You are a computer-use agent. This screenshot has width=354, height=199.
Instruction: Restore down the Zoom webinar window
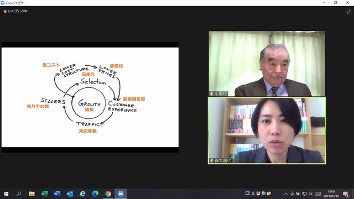pyautogui.click(x=336, y=3)
